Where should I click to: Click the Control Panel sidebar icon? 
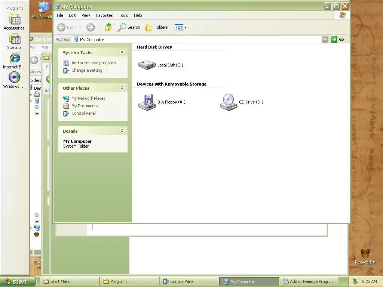[66, 114]
